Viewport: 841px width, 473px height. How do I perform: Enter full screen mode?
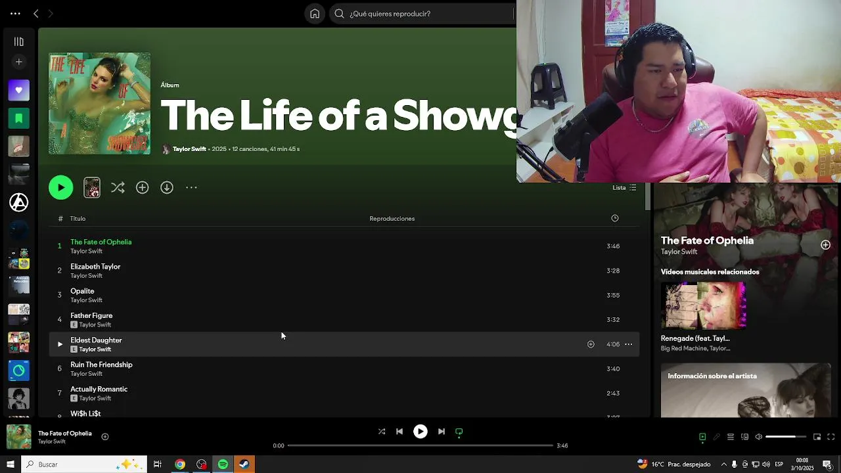tap(831, 437)
